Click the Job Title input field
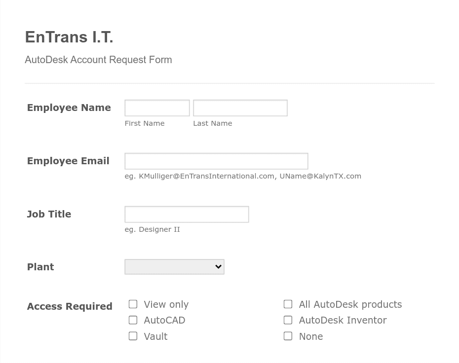Viewport: 459px width, 363px height. [x=187, y=214]
